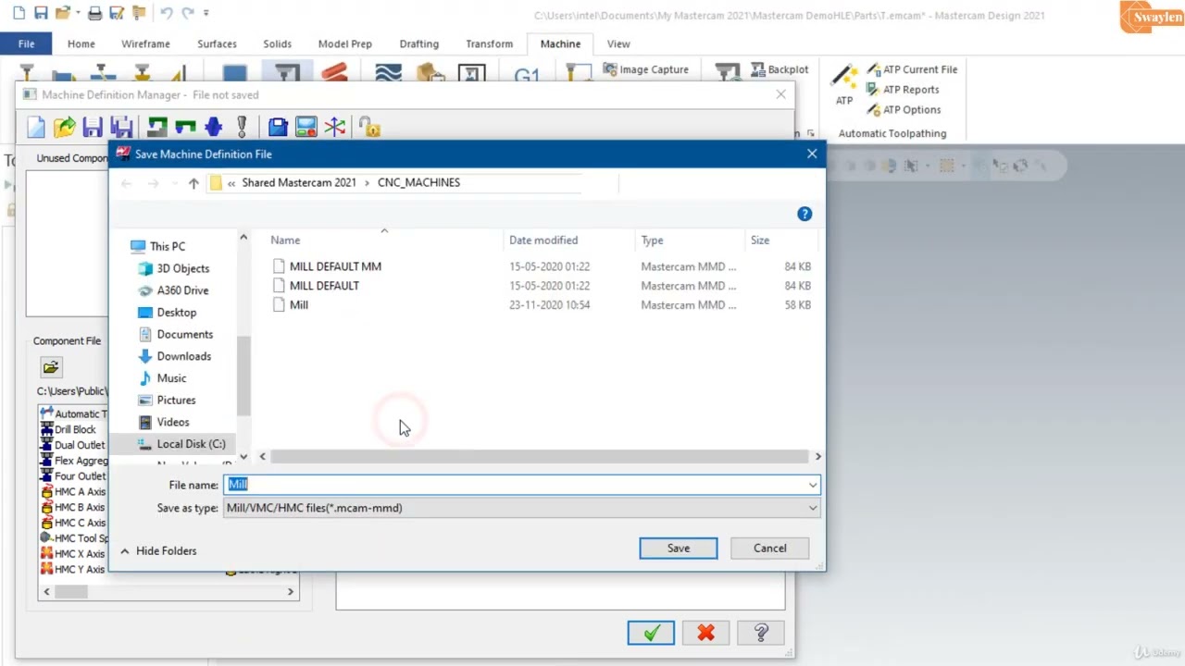Open the Machine ribbon tab
This screenshot has width=1185, height=666.
[x=560, y=43]
